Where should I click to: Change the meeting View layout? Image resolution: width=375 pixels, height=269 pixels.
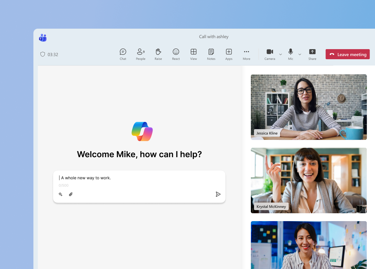[193, 54]
